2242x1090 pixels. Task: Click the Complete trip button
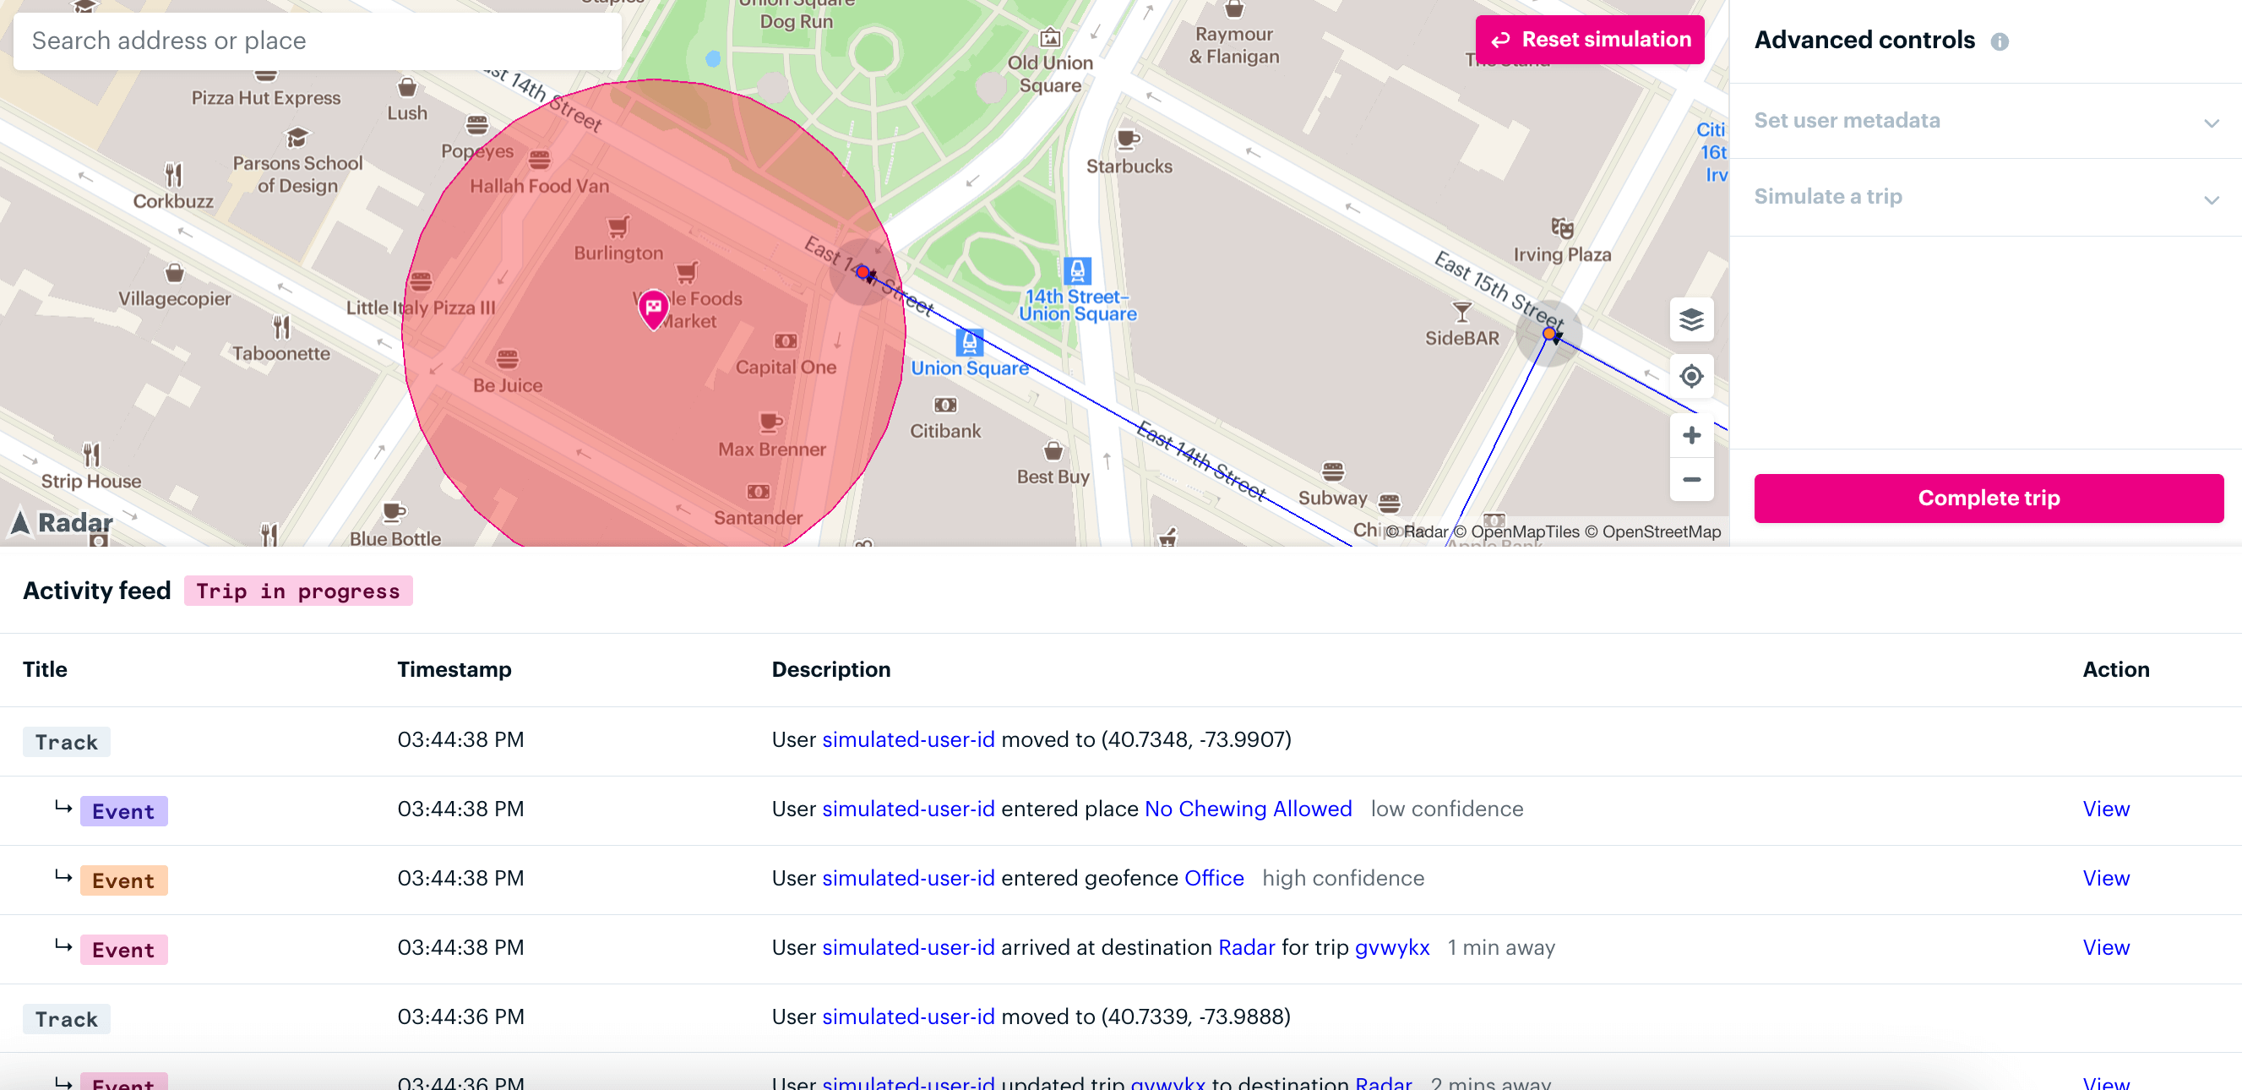pyautogui.click(x=1988, y=498)
